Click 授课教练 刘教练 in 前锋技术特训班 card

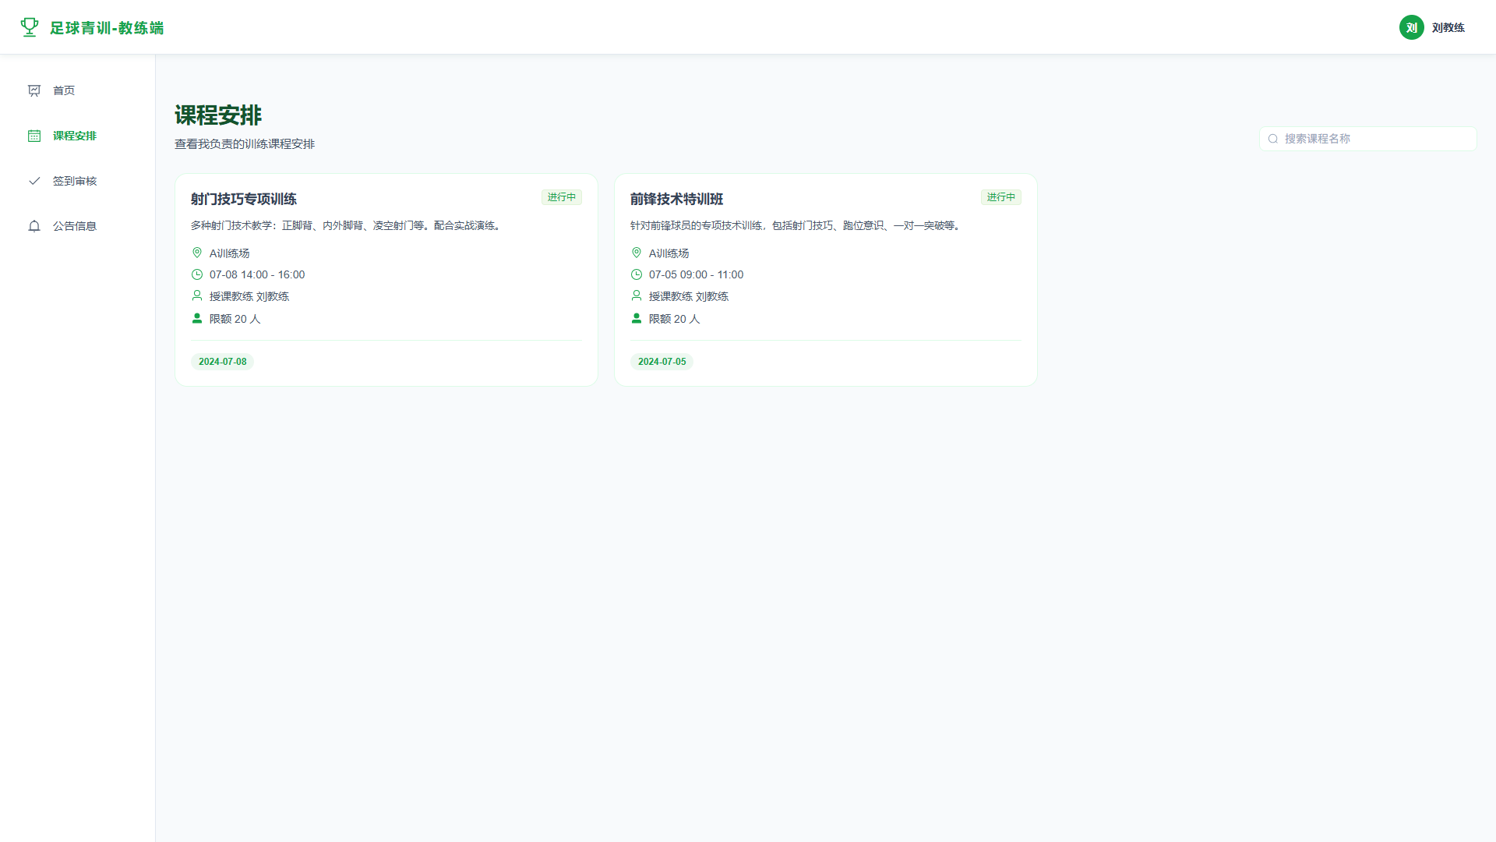point(689,296)
